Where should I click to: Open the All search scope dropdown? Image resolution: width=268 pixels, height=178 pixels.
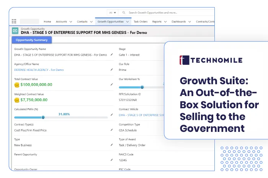[113, 13]
